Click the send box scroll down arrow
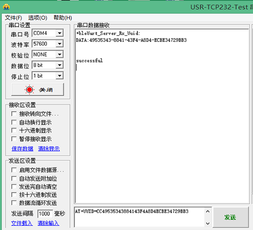 (x=208, y=224)
